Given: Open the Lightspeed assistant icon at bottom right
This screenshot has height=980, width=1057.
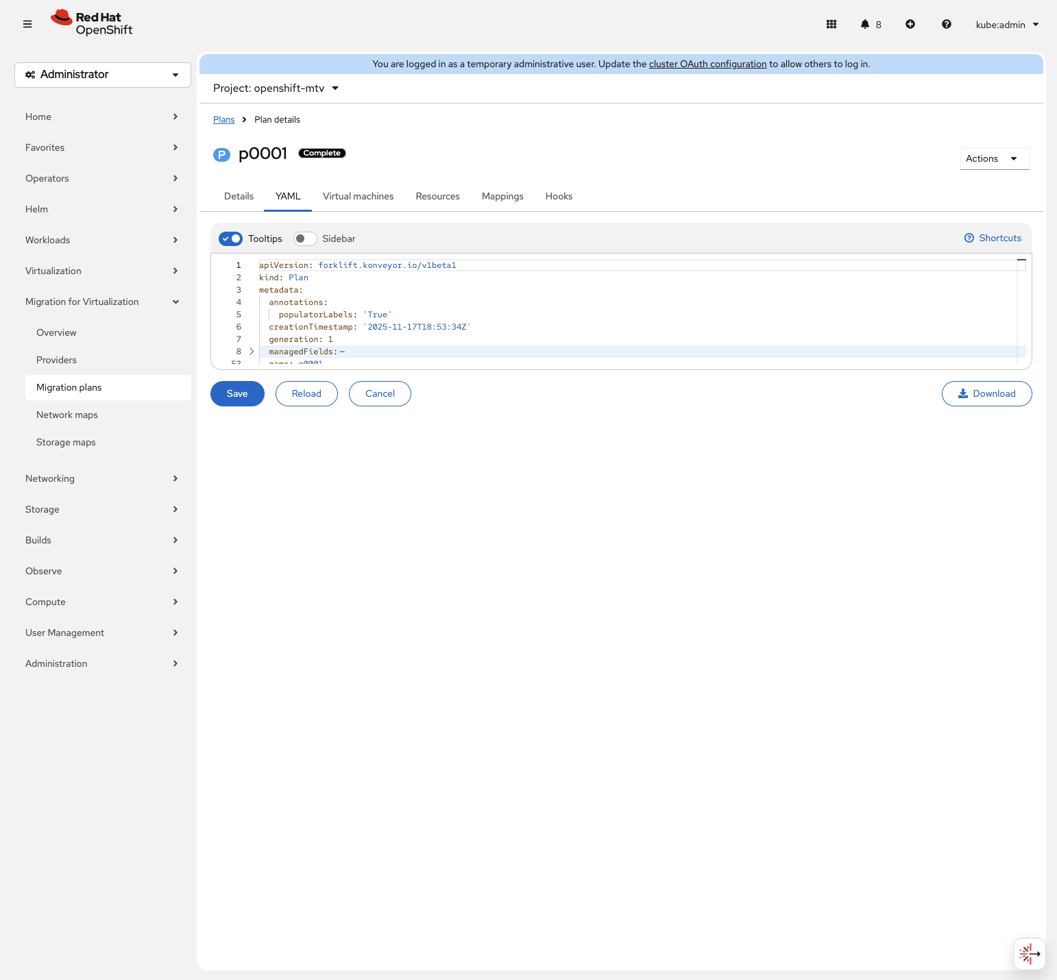Looking at the screenshot, I should [x=1029, y=953].
